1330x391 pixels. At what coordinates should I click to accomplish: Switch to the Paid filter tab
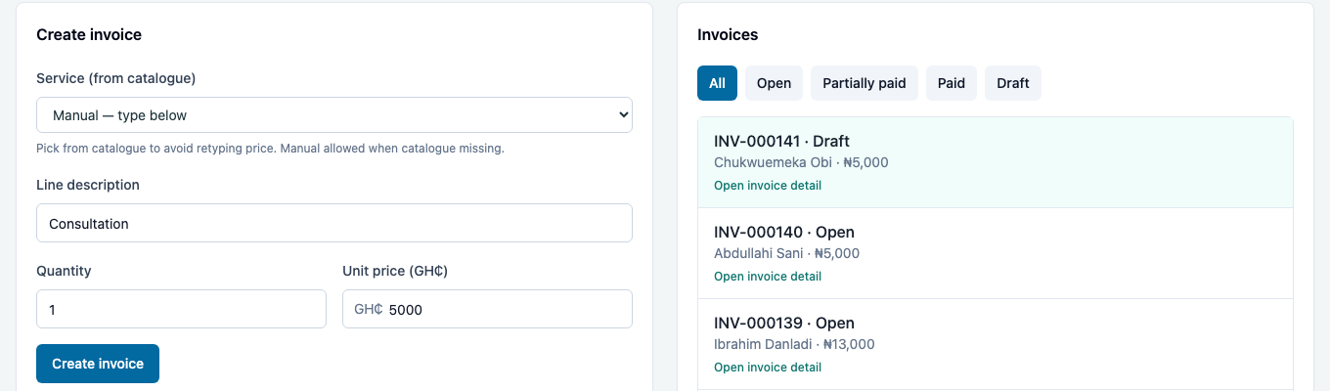[952, 83]
